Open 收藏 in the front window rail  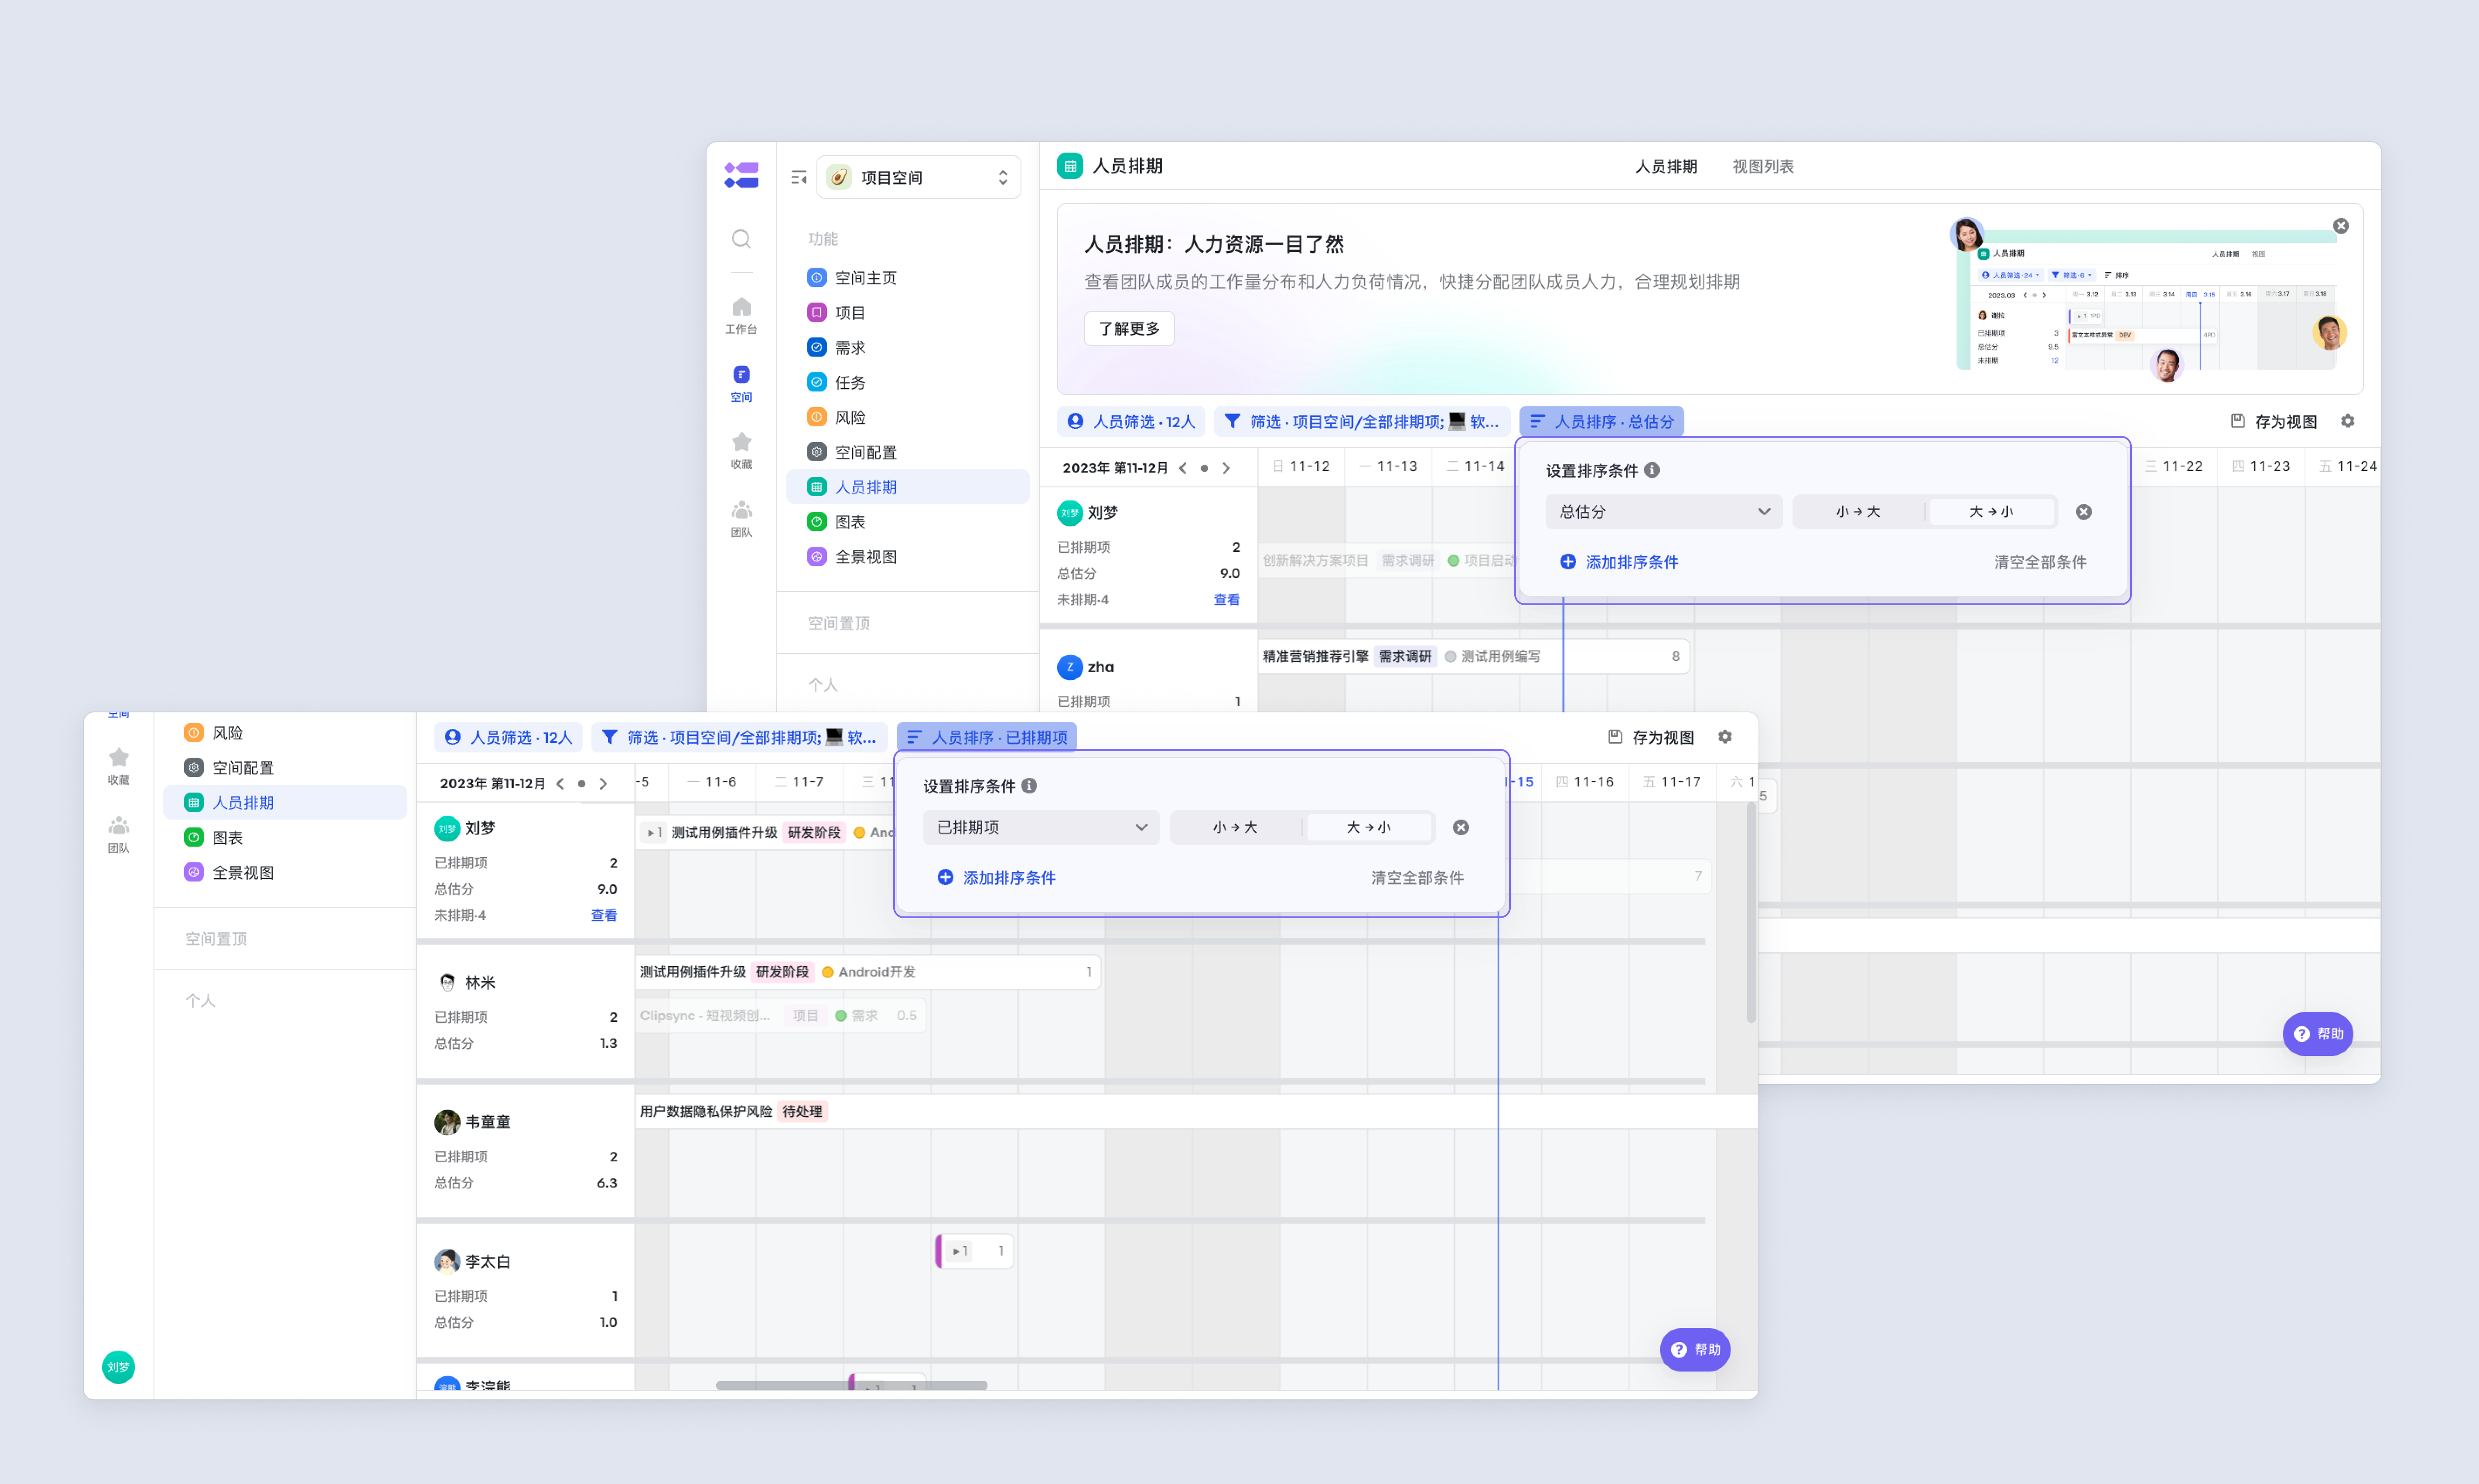pos(119,766)
